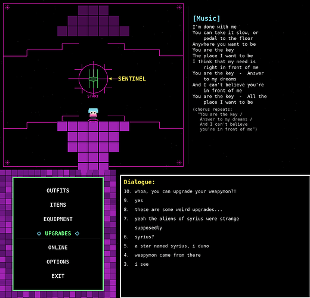This screenshot has width=310, height=298.
Task: Click the START marker under the sphere
Action: point(93,97)
